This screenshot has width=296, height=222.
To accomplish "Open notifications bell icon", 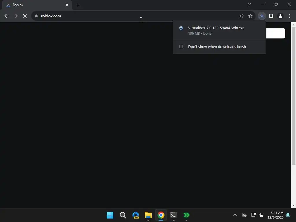I will [288, 215].
